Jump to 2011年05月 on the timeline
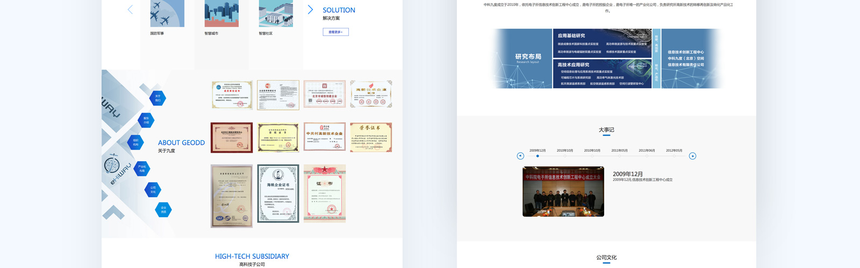Image resolution: width=860 pixels, height=268 pixels. click(x=619, y=156)
